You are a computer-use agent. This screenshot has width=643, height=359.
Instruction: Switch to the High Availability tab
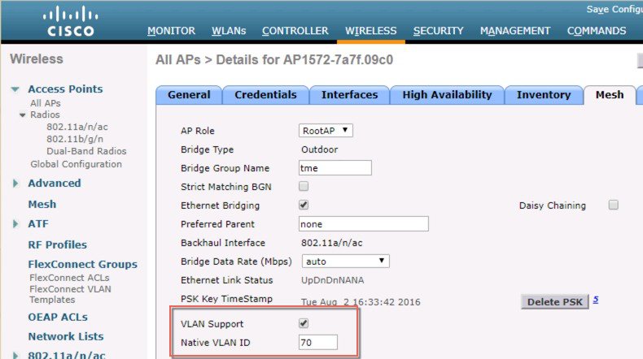pos(447,95)
